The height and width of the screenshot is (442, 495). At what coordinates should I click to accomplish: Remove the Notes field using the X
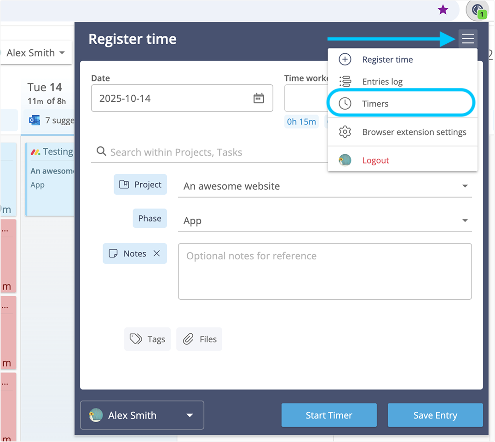pos(156,253)
